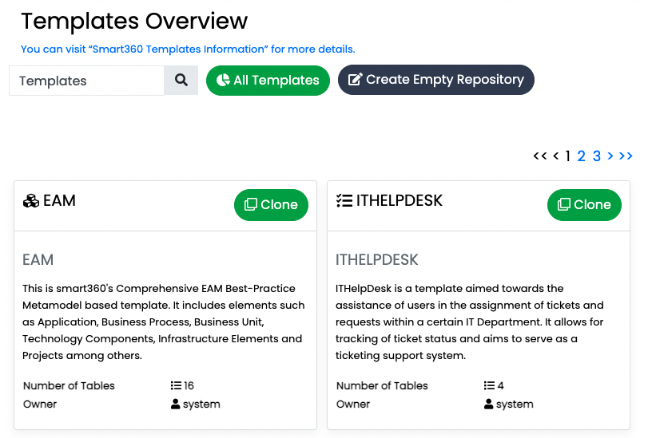
Task: Click the ITHELPDESK checklist icon
Action: (344, 200)
